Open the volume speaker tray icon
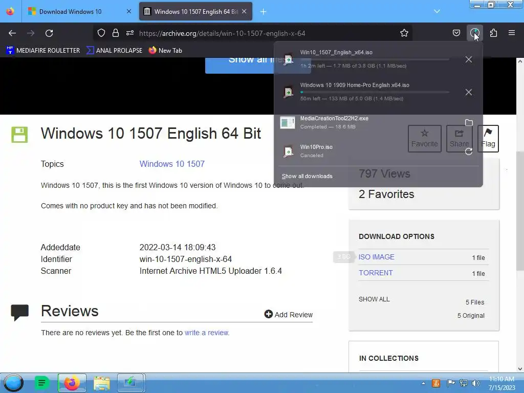The image size is (524, 393). pyautogui.click(x=475, y=383)
